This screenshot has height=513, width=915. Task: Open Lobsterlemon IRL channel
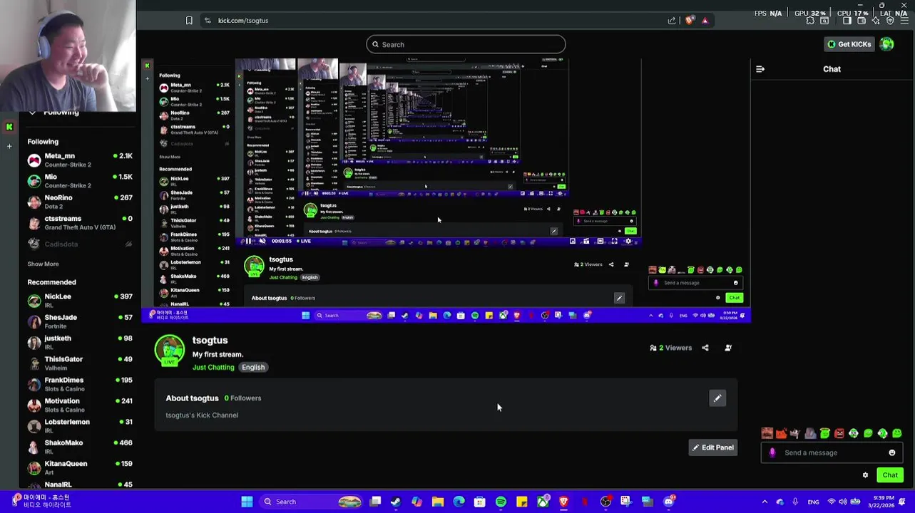[x=80, y=425]
